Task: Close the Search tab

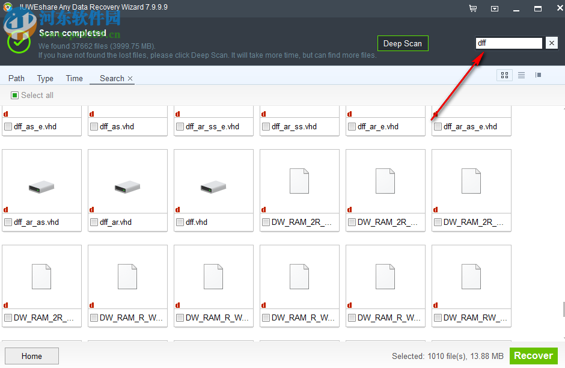Action: point(130,78)
